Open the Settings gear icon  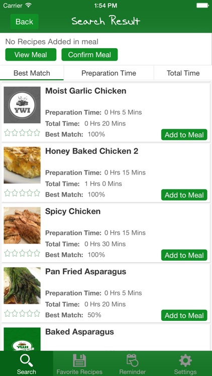tap(185, 360)
